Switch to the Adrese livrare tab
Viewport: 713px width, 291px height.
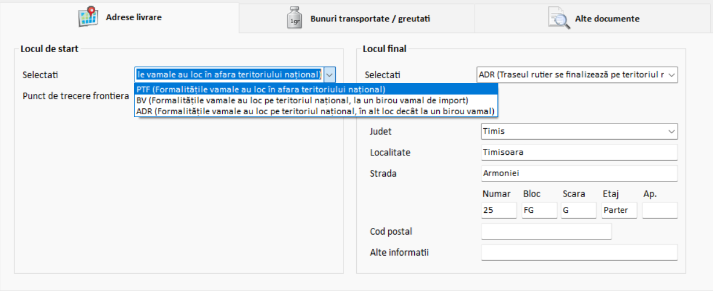coord(120,17)
